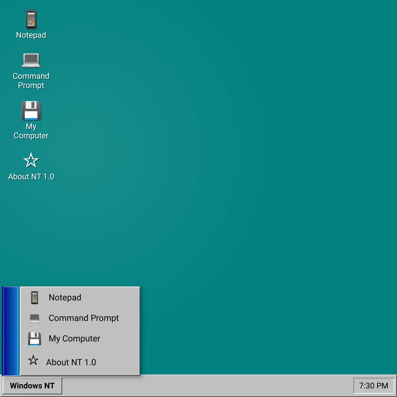Open the About NT 1.0 star desktop icon
This screenshot has width=397, height=397.
tap(31, 160)
